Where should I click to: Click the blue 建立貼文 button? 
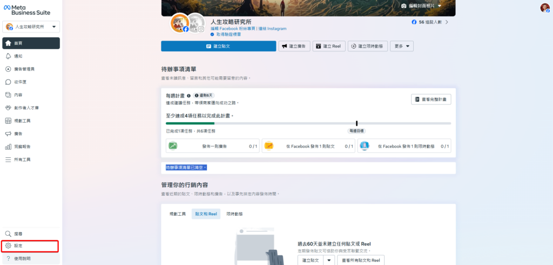point(218,47)
